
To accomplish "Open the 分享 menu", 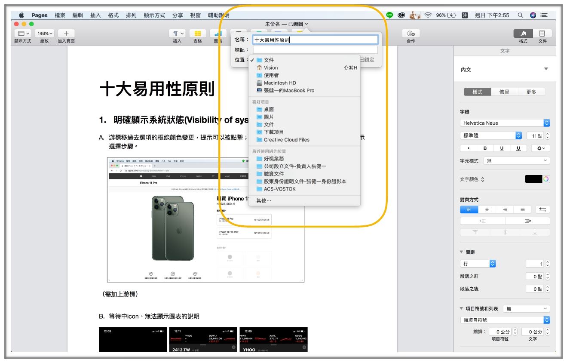I will pos(178,15).
